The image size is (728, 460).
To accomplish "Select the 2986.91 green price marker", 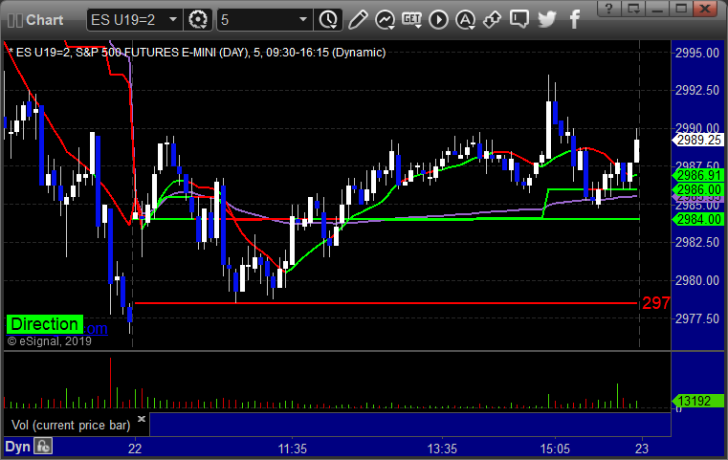I will click(697, 175).
